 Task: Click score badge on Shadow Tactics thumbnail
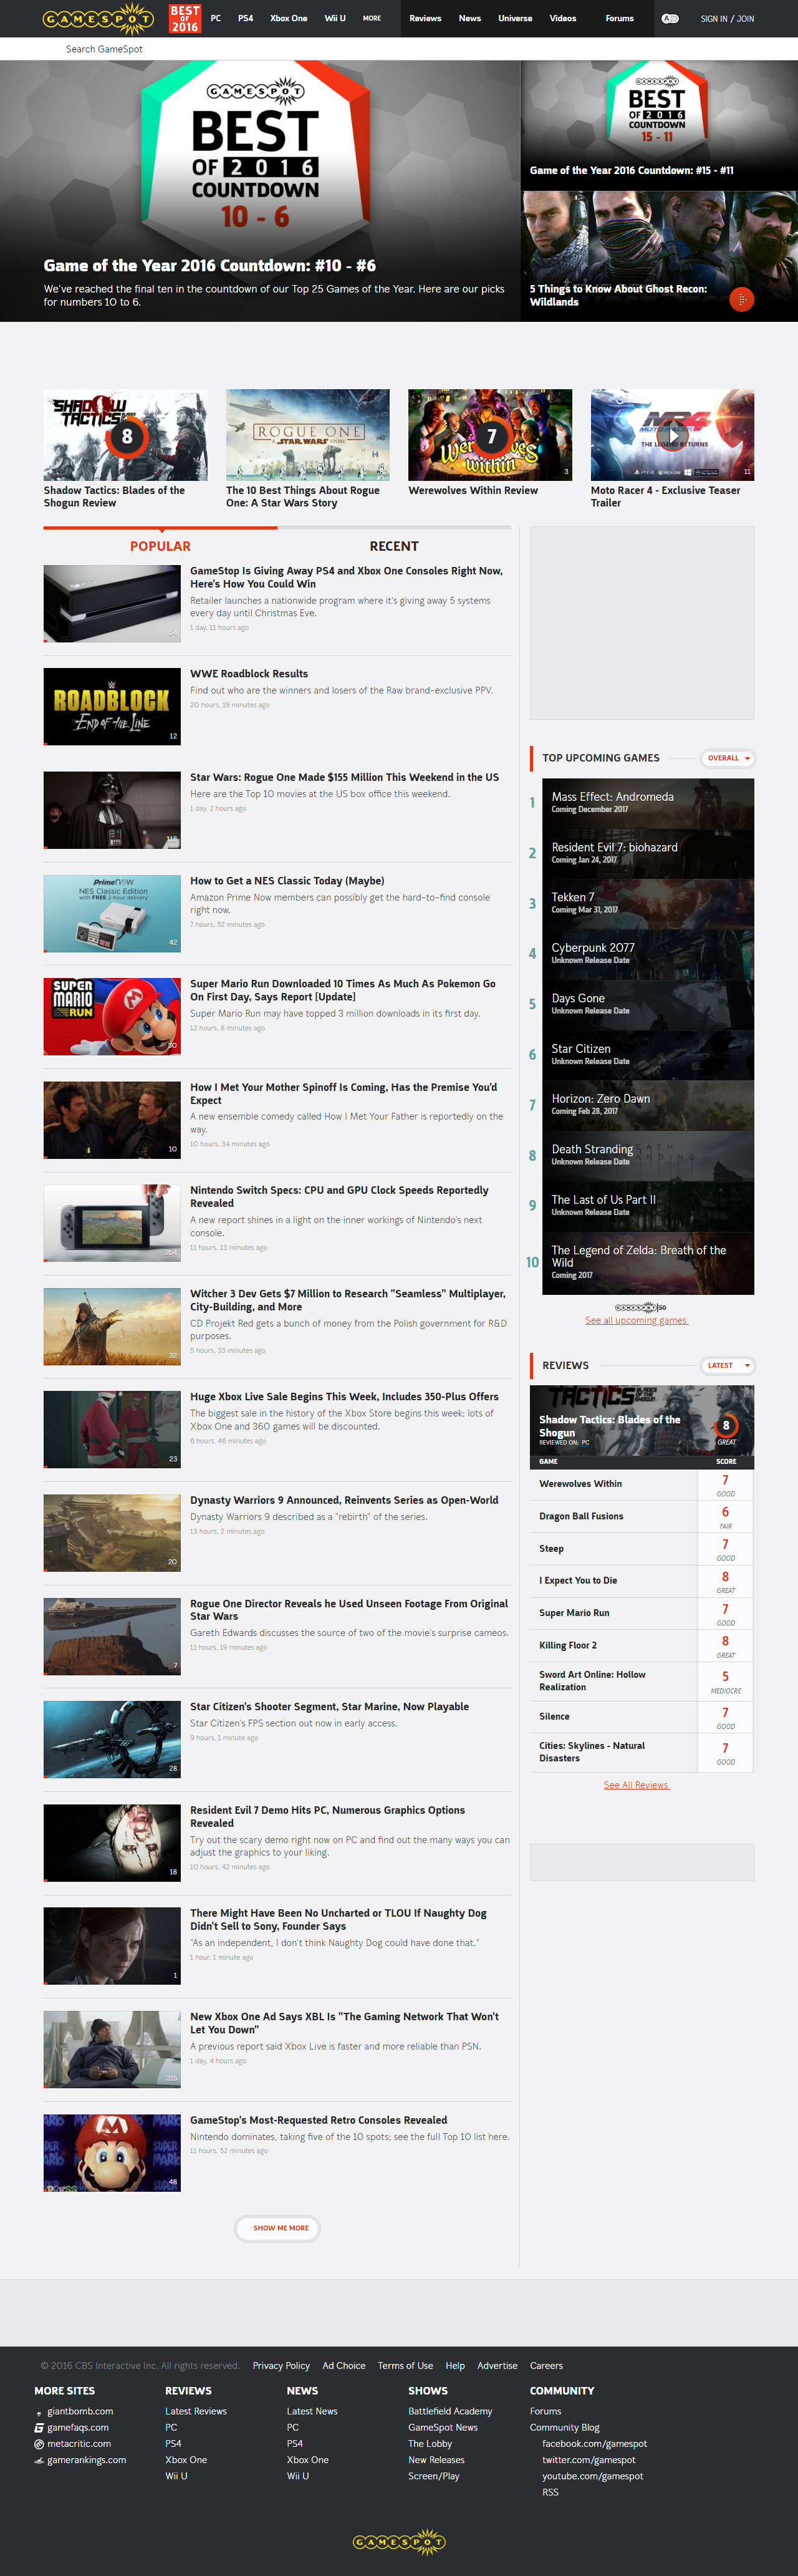point(126,436)
